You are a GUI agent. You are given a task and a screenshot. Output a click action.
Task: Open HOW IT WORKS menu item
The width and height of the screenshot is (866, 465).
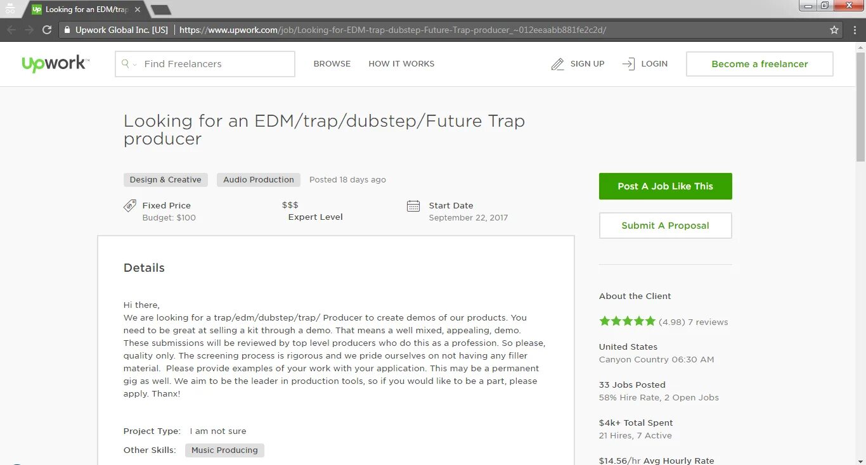(x=401, y=64)
